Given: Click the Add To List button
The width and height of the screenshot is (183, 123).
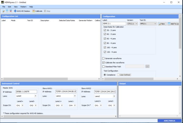Looking at the screenshot, I should (173, 24).
